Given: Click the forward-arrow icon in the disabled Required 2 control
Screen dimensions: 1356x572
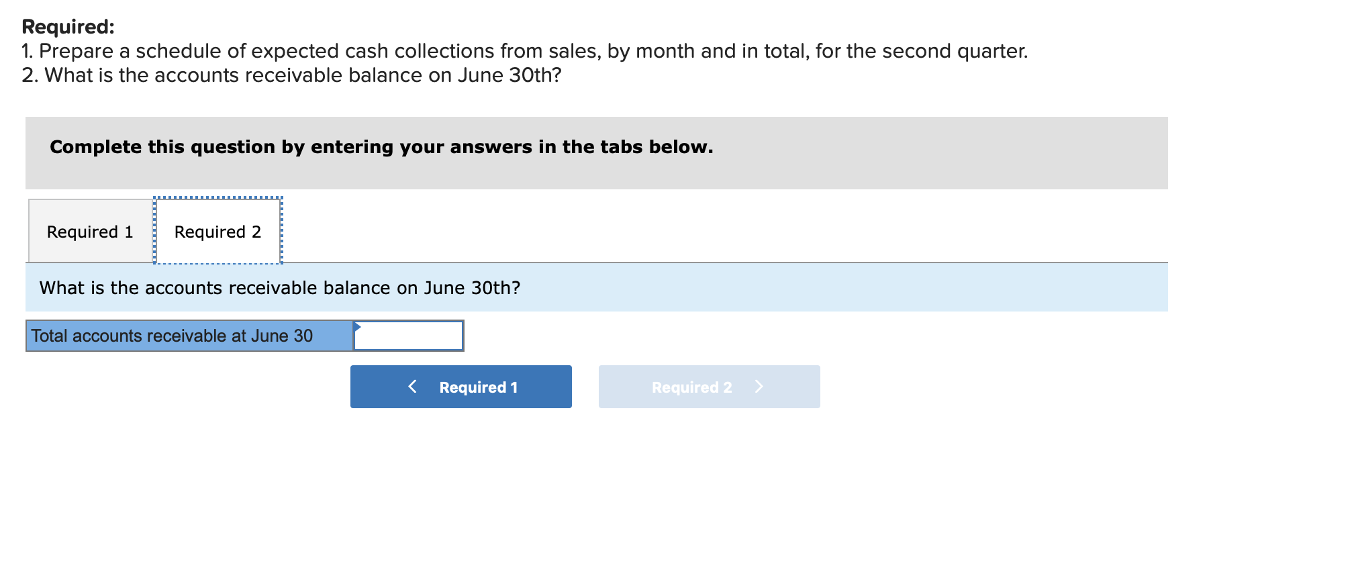Looking at the screenshot, I should pyautogui.click(x=760, y=387).
